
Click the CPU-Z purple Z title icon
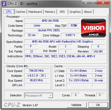click(x=4, y=4)
